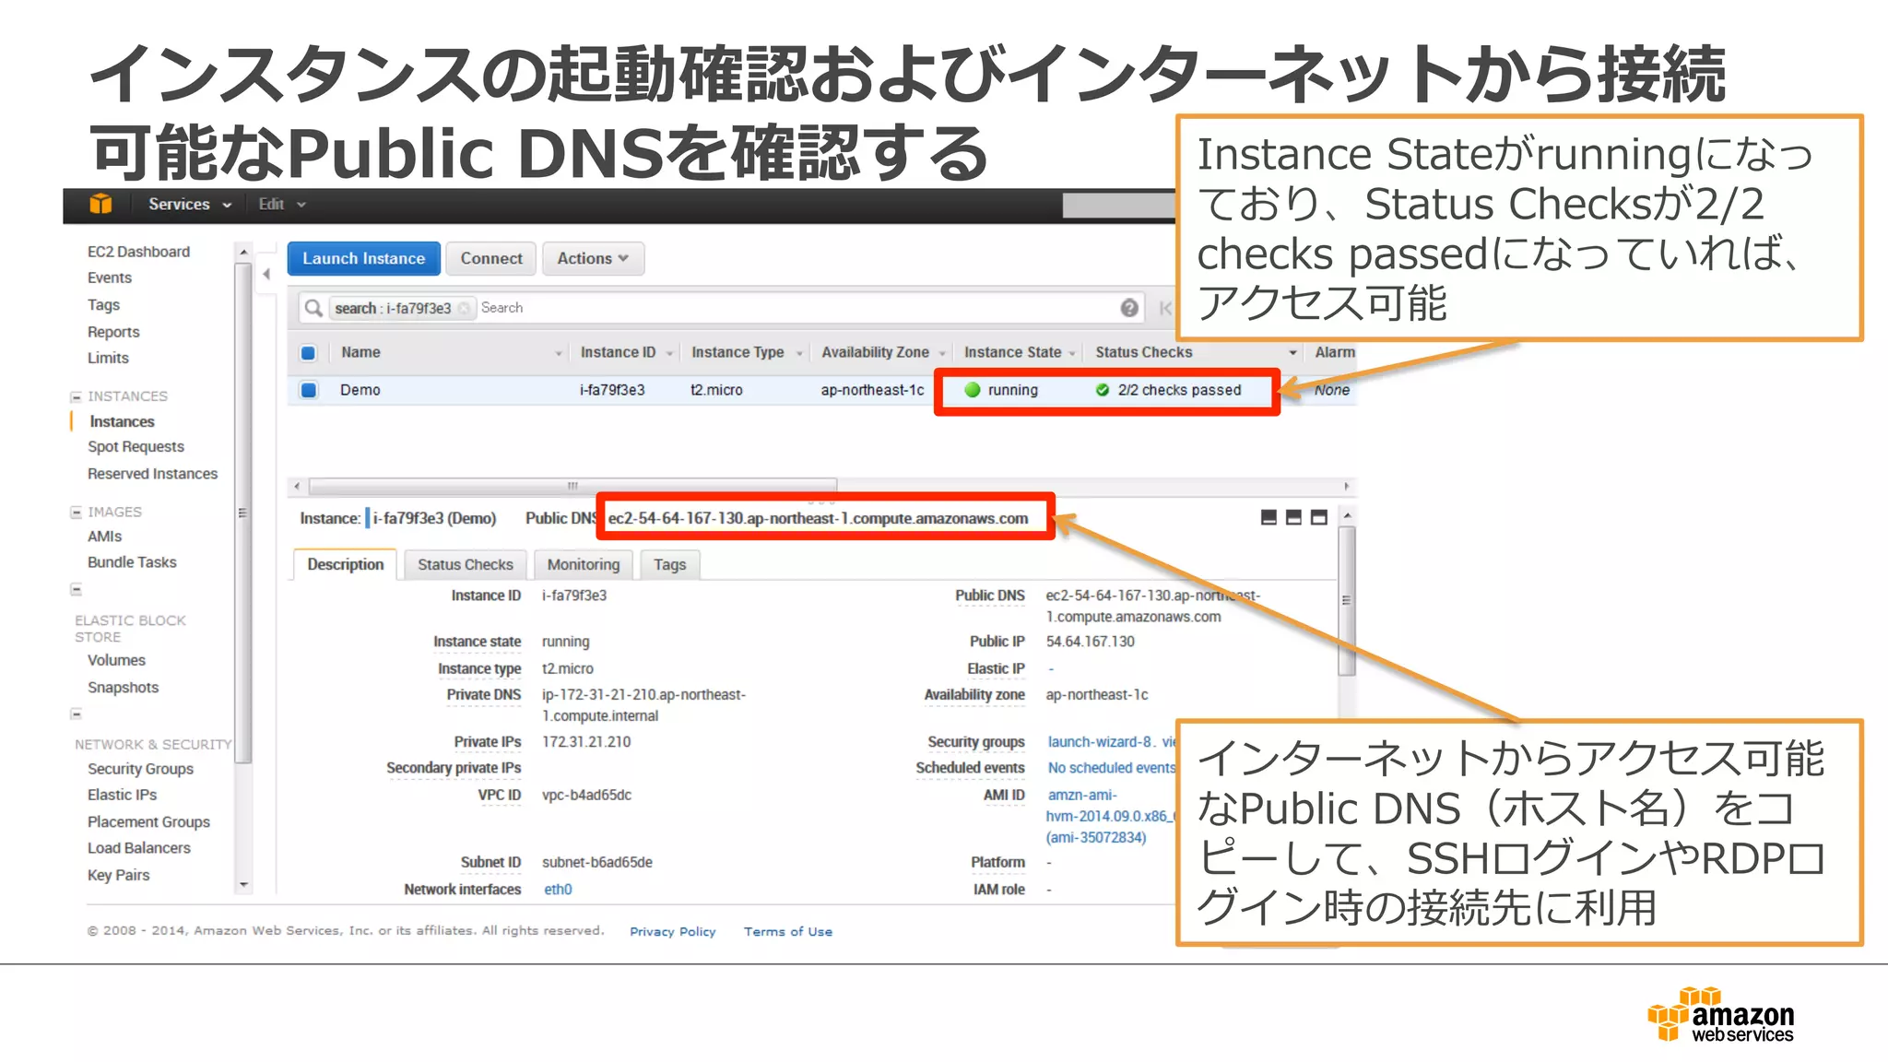Open Reserved Instances in sidebar
The image size is (1888, 1062).
pos(152,474)
